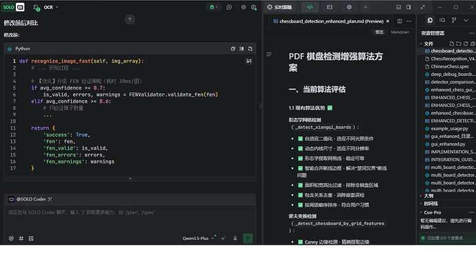Collapse all folders in explorer

pos(473,43)
